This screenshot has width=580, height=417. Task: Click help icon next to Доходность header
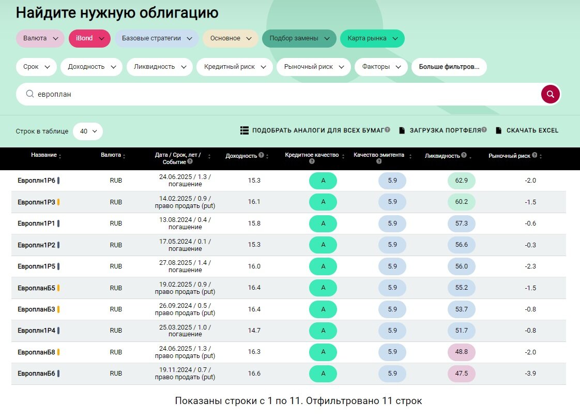(x=261, y=156)
